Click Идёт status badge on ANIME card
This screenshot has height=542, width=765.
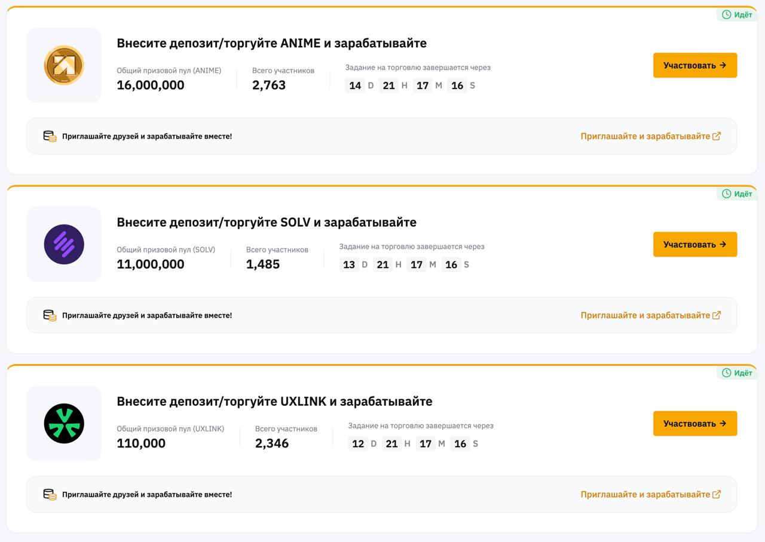[x=737, y=14]
